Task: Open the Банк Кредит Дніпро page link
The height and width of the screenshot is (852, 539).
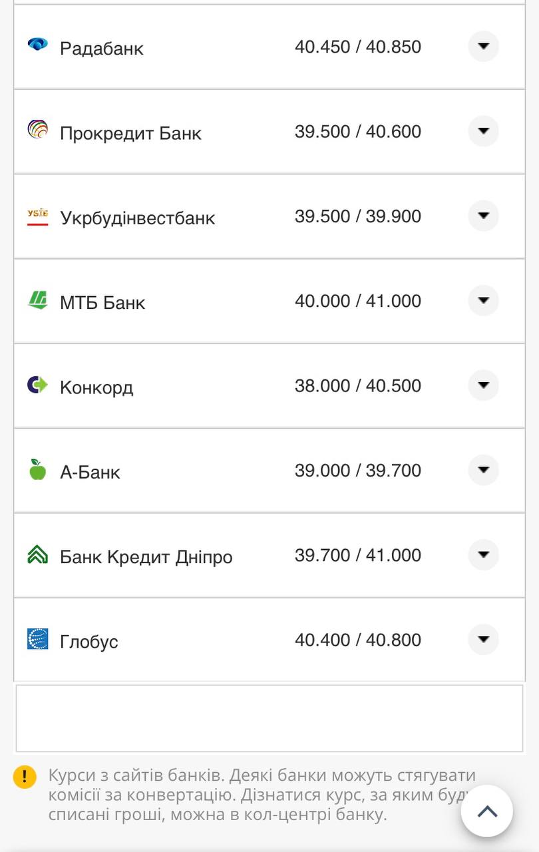Action: (146, 556)
